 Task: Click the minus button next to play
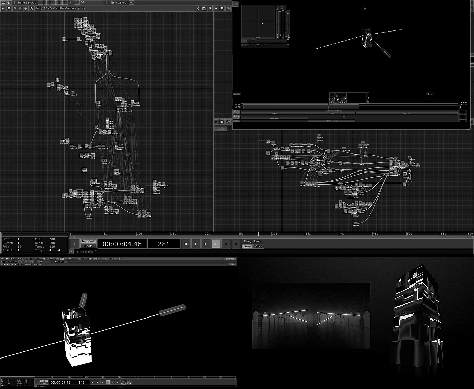pyautogui.click(x=226, y=244)
